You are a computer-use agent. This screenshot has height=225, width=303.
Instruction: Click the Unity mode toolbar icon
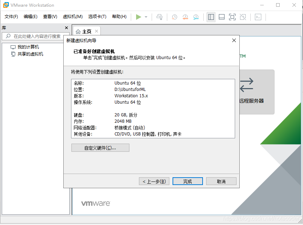243,17
